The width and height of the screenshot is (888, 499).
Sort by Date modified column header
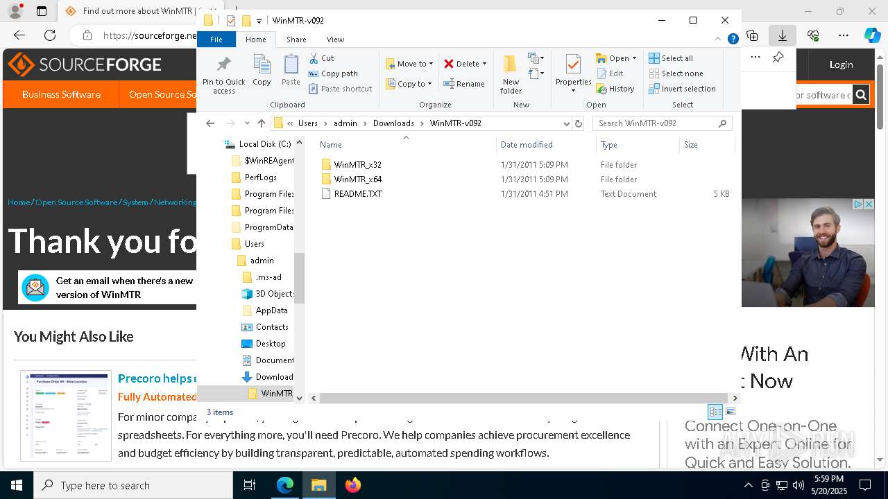tap(527, 145)
